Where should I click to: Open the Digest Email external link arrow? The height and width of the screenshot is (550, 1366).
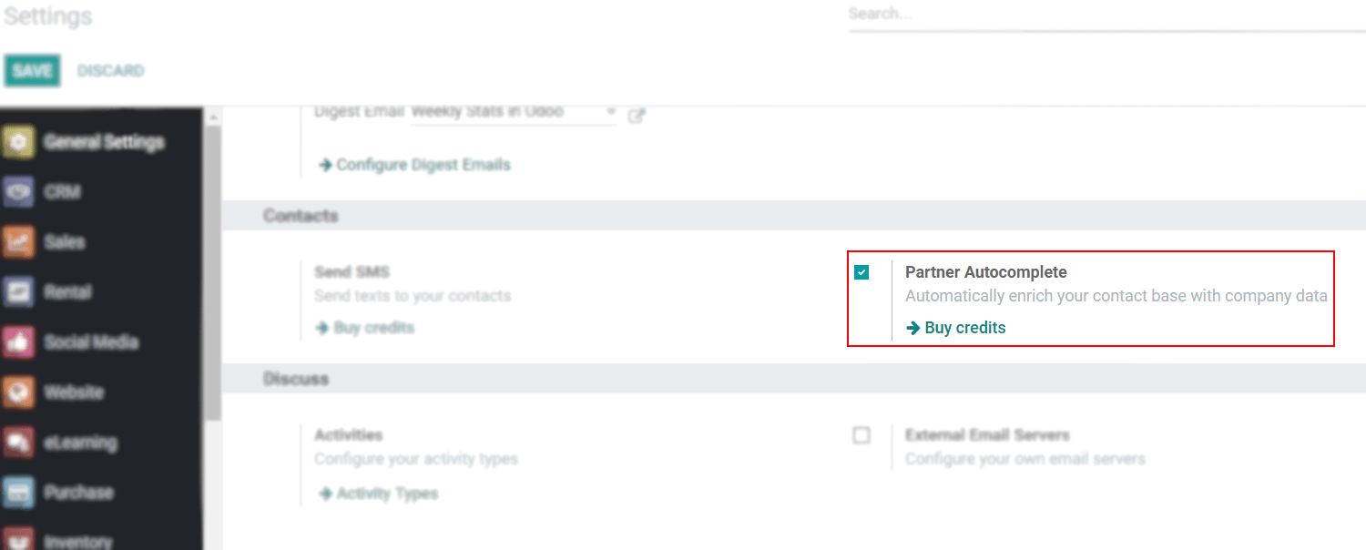point(636,115)
